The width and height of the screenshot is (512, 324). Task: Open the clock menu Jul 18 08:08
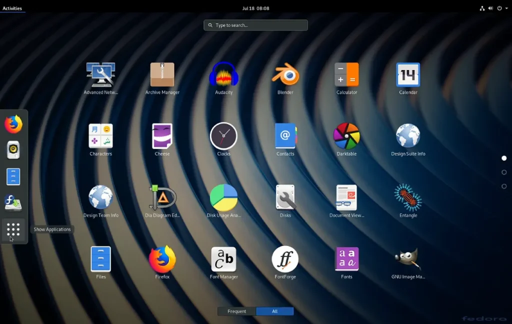[x=255, y=8]
